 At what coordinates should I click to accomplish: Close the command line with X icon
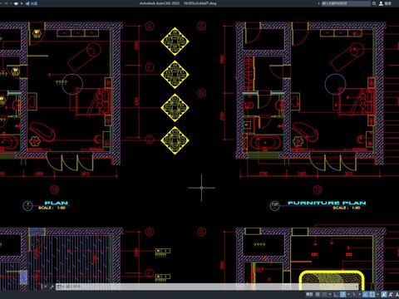coord(45,287)
